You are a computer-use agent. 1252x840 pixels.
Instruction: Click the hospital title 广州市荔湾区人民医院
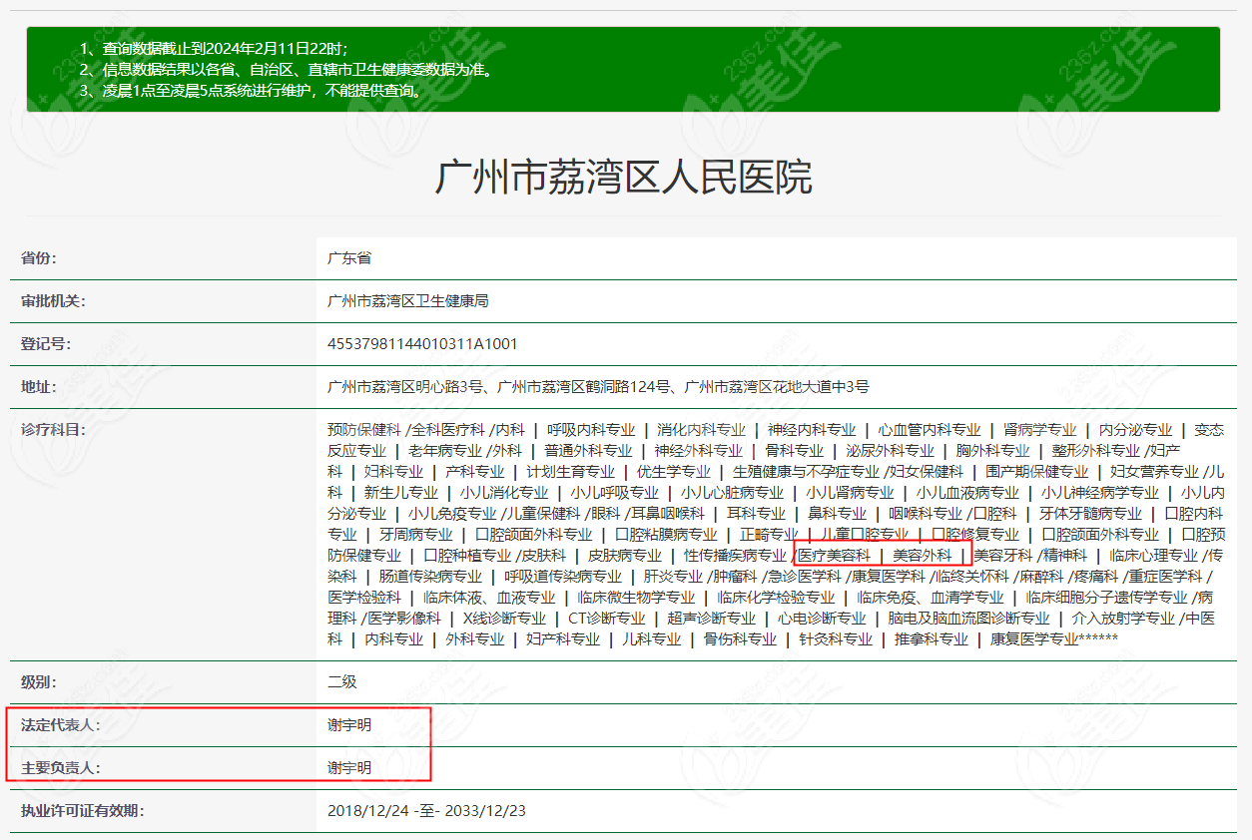tap(623, 178)
